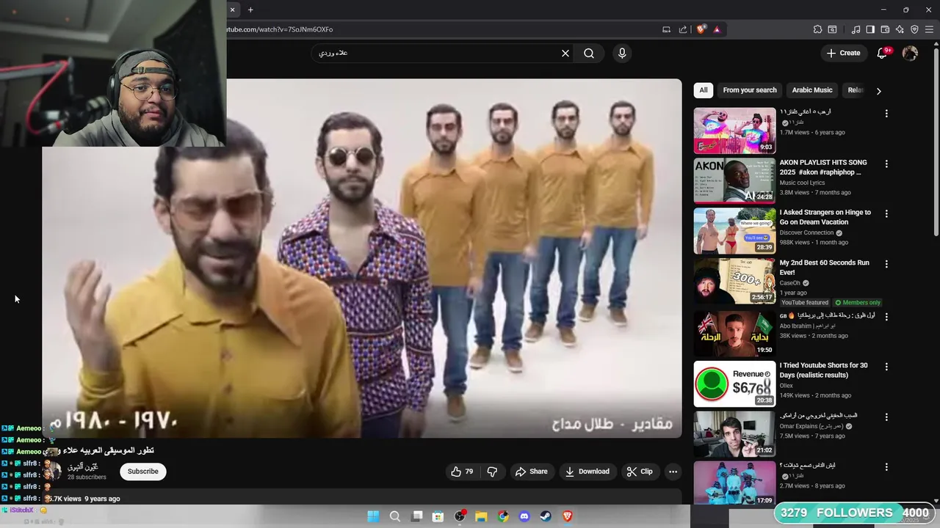Click the YouTube search magnifier button

click(x=589, y=53)
